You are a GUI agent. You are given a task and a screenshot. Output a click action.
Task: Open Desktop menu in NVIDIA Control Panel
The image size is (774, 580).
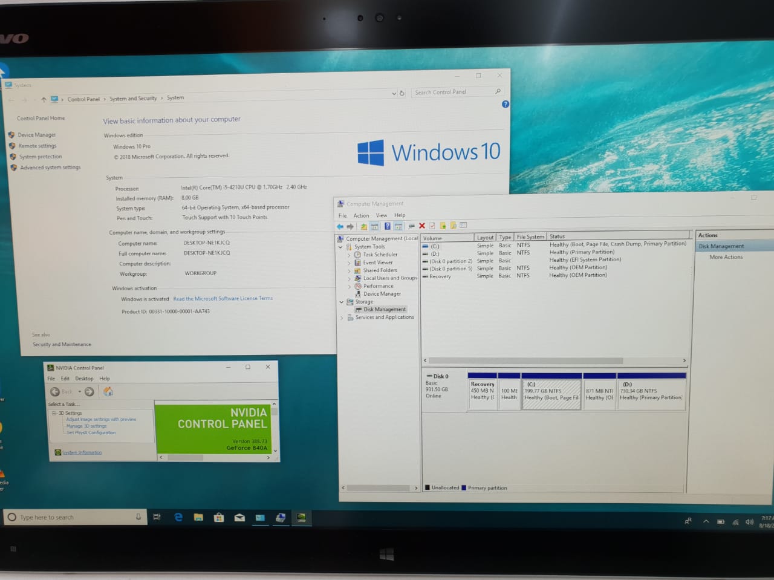tap(84, 379)
